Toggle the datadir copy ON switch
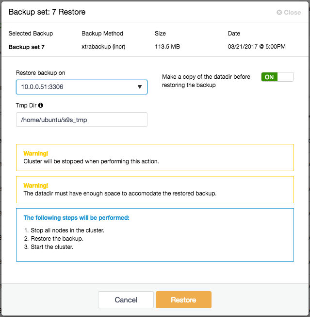 point(277,77)
